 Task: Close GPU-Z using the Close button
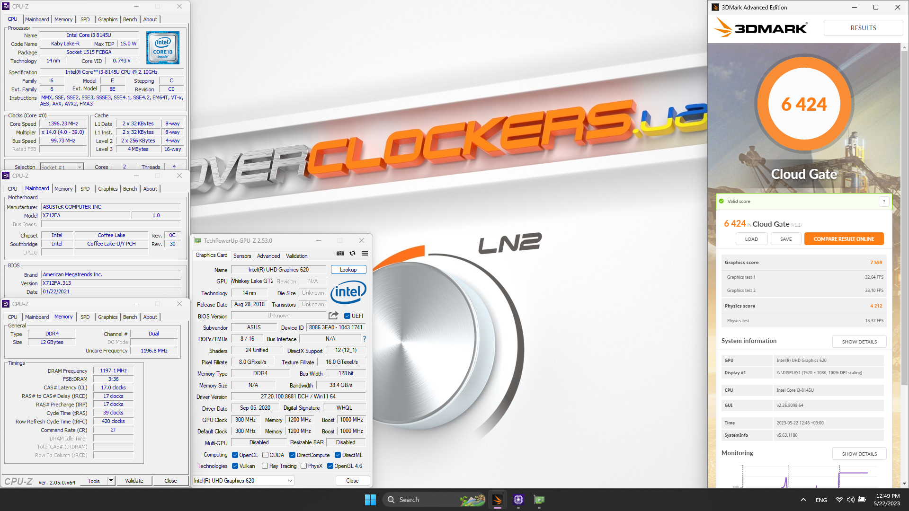click(x=352, y=481)
